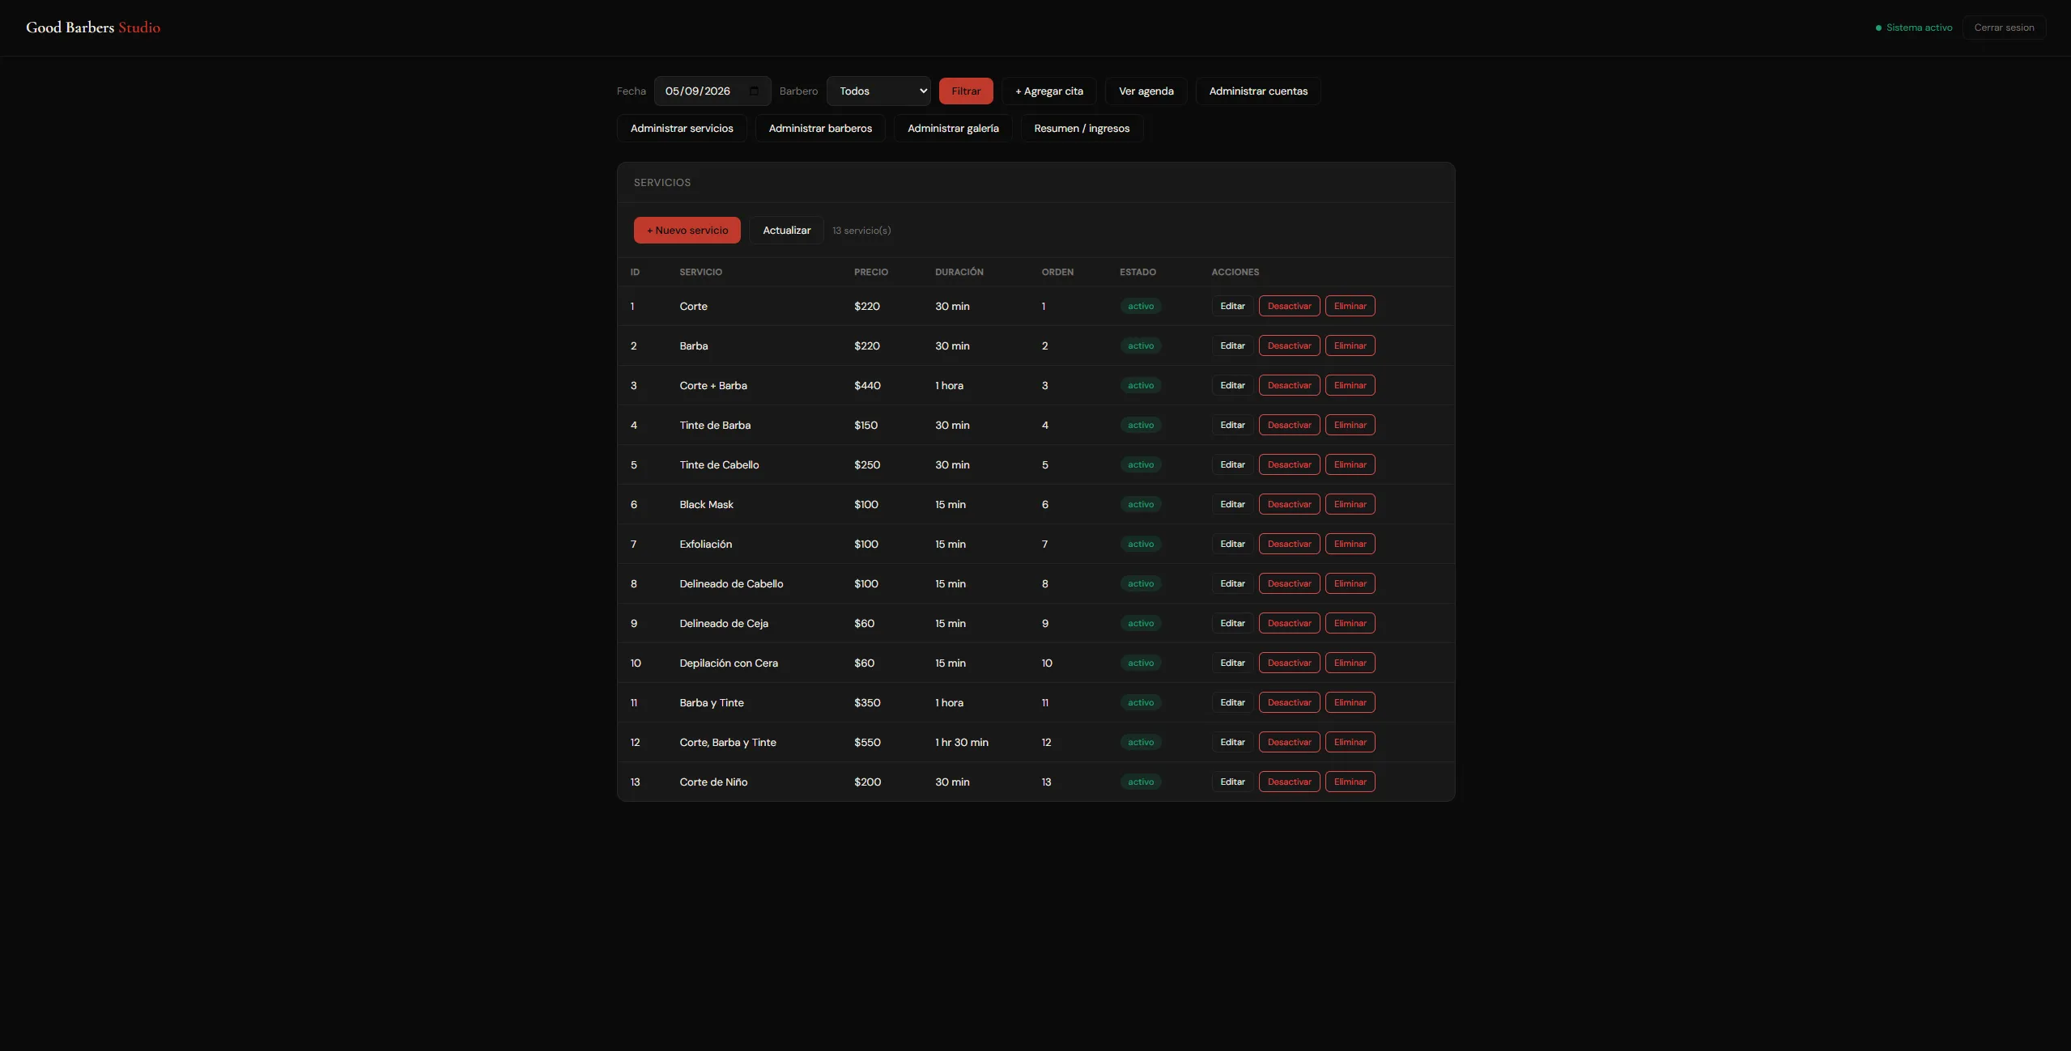Edit the Corte de Niño service

point(1232,782)
